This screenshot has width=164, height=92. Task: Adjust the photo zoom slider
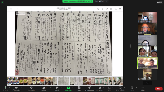pos(14,9)
